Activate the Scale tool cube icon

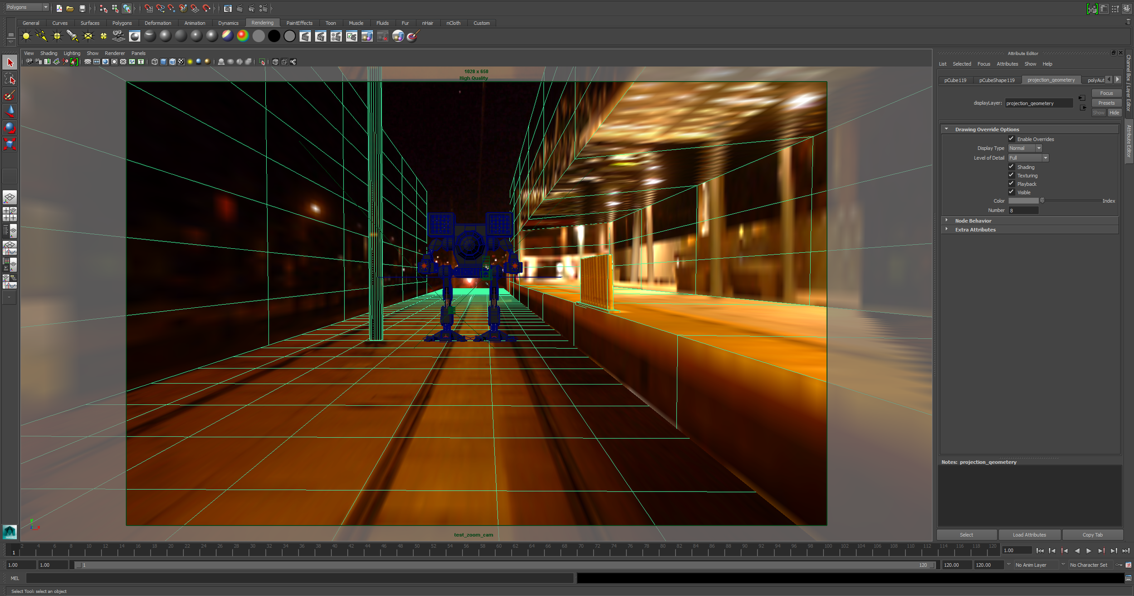click(x=10, y=144)
